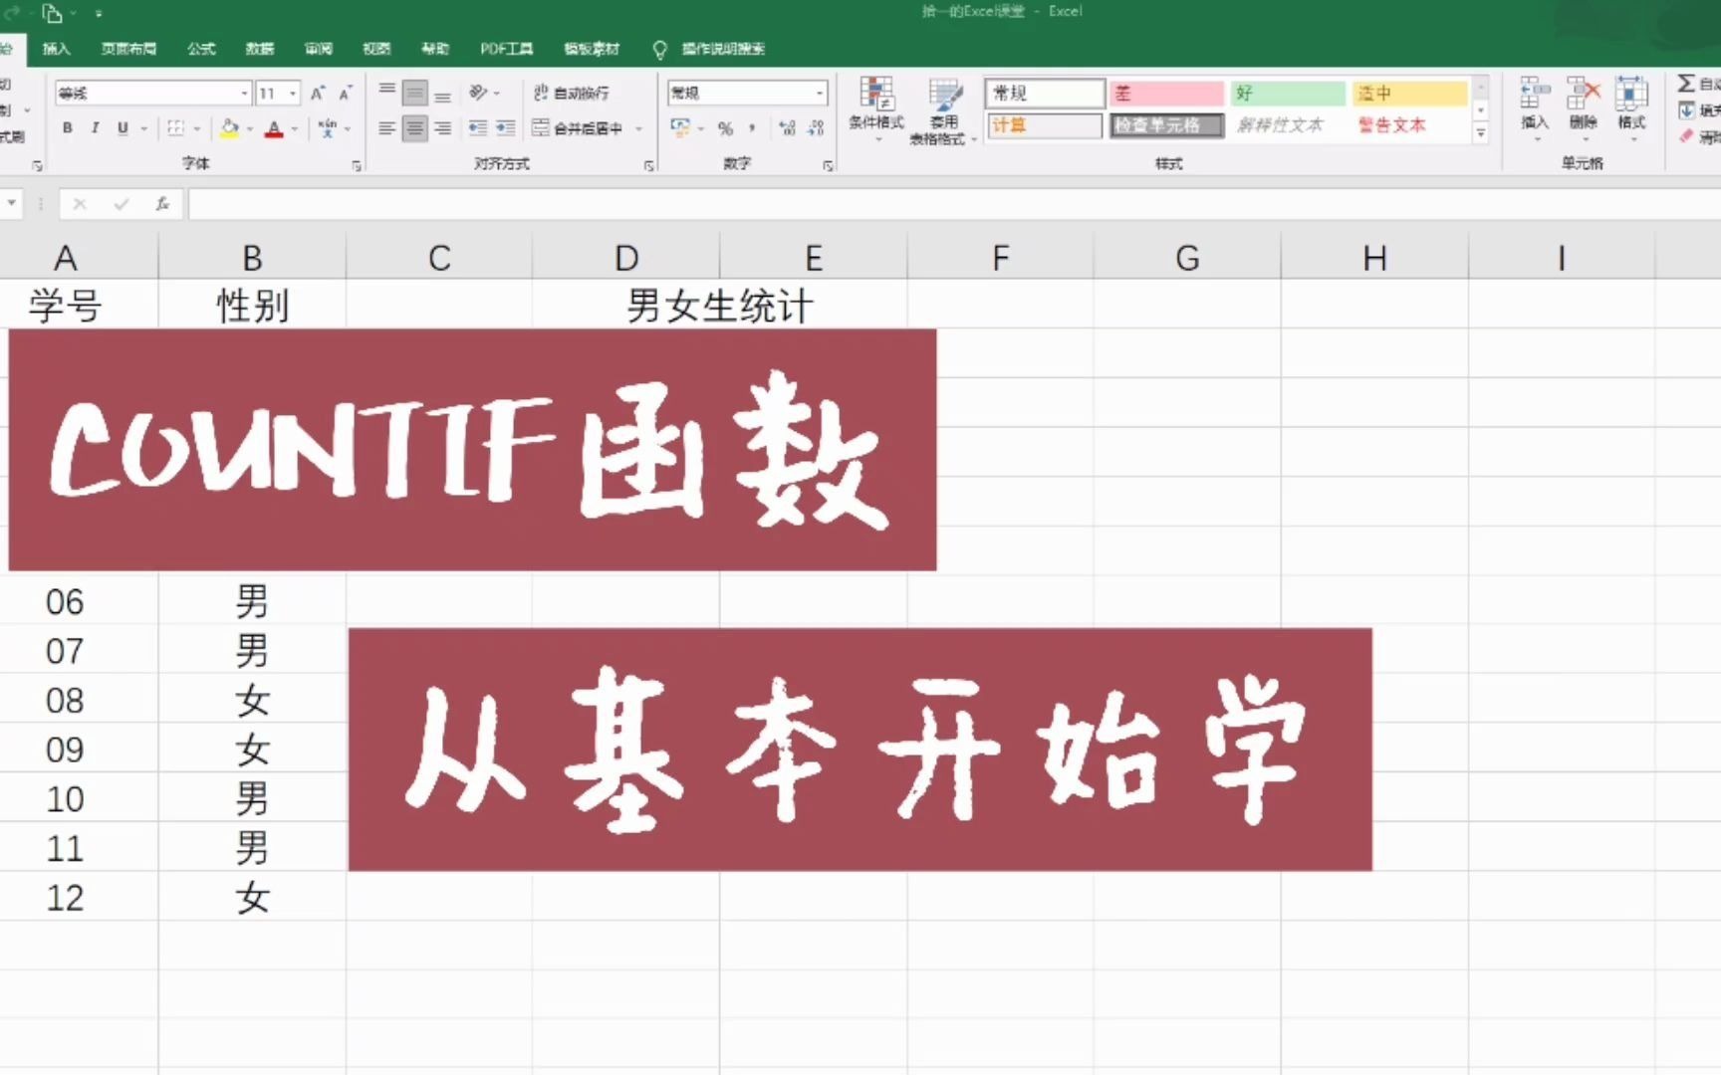Image resolution: width=1721 pixels, height=1075 pixels.
Task: Open the 数据 ribbon tab
Action: click(259, 48)
